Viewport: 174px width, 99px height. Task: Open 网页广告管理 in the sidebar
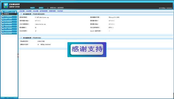point(9,29)
